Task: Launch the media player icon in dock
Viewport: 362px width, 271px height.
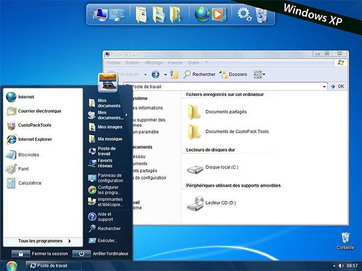Action: [218, 14]
